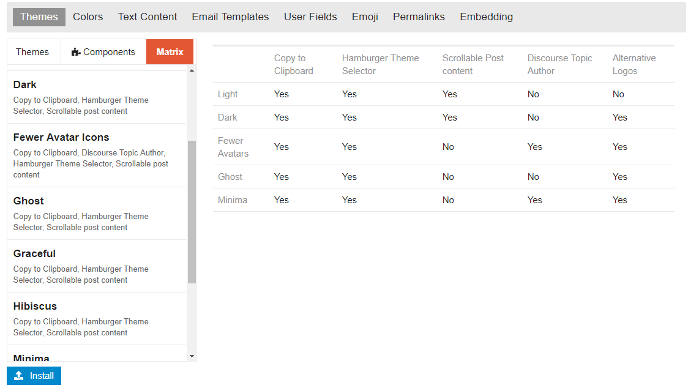Click the theme list scrollbar thumb
Image resolution: width=688 pixels, height=388 pixels.
[x=192, y=212]
